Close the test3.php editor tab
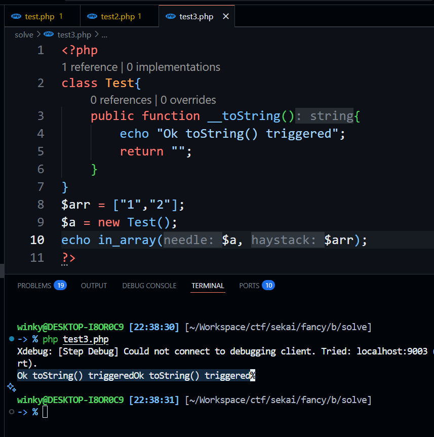 (226, 16)
